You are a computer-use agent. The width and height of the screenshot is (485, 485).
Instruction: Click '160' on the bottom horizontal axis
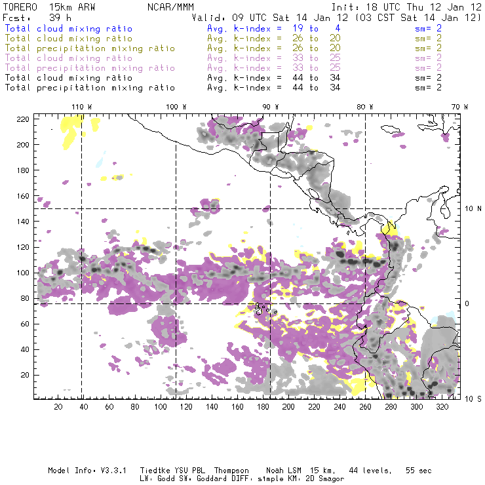click(237, 407)
